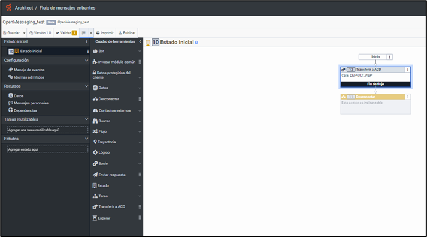
Task: Expand the Datos toolbox category
Action: point(140,88)
